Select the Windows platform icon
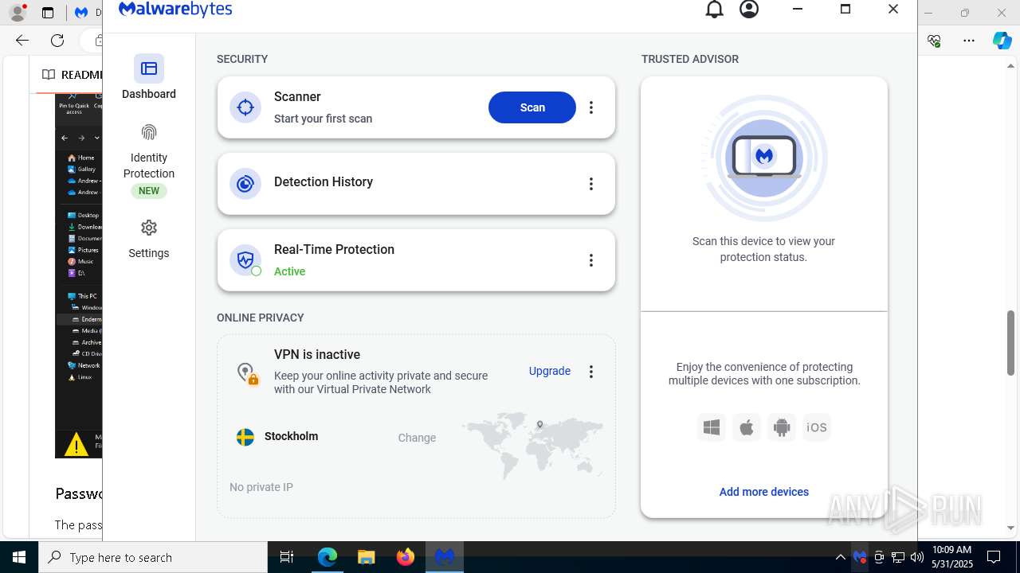This screenshot has height=573, width=1020. [x=712, y=427]
